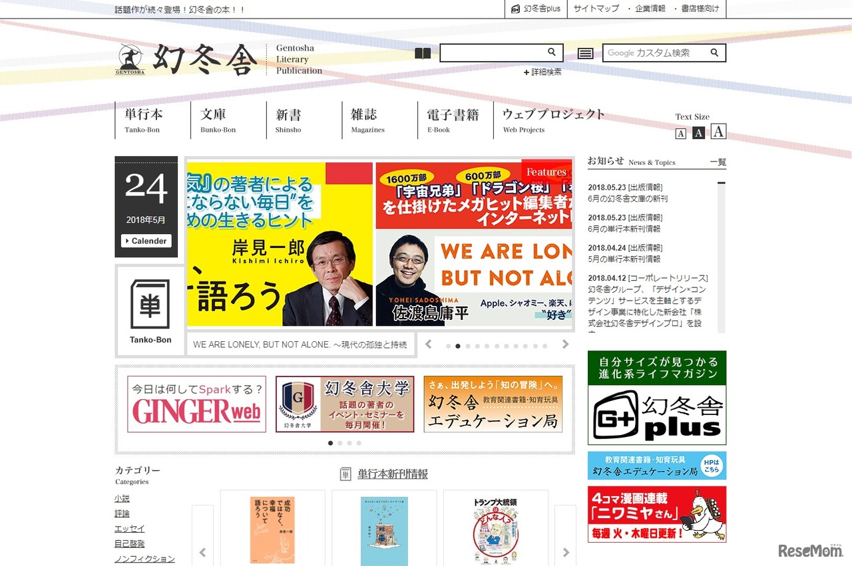
Task: Click the Tanko-Bon 単 book icon tile
Action: (150, 310)
